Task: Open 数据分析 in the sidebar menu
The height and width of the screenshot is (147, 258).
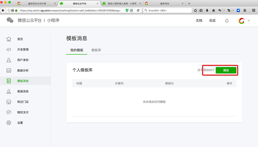Action: pyautogui.click(x=23, y=70)
